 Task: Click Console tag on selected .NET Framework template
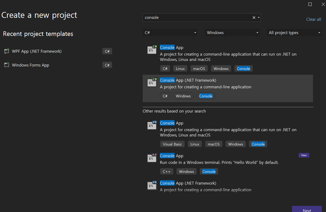pyautogui.click(x=206, y=96)
